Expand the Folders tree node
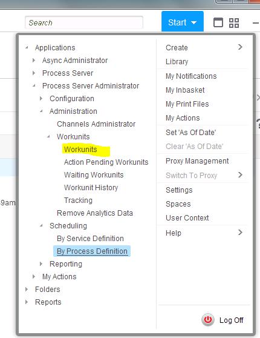Viewport: 260px width, 338px height. [x=27, y=290]
